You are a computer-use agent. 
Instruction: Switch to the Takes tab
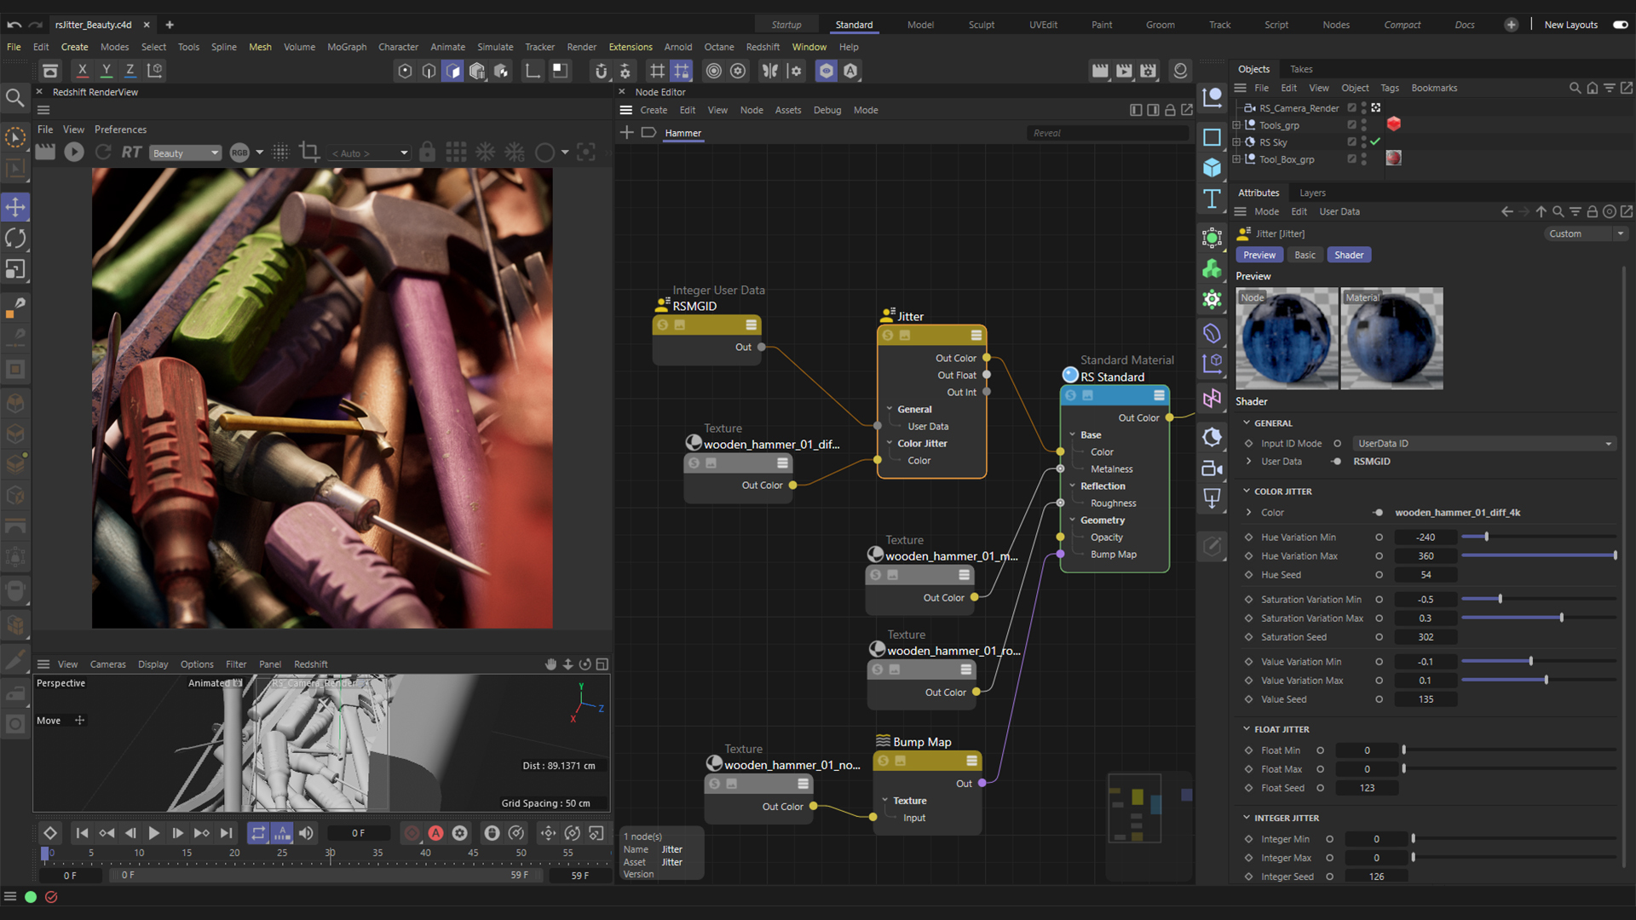pos(1301,69)
